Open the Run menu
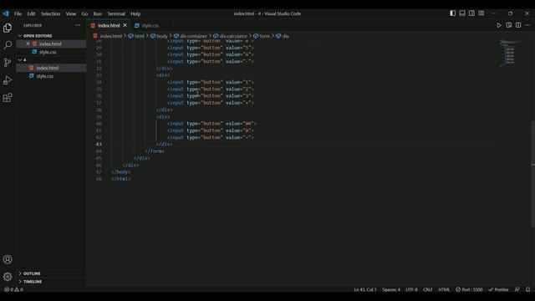This screenshot has height=301, width=535. click(98, 13)
